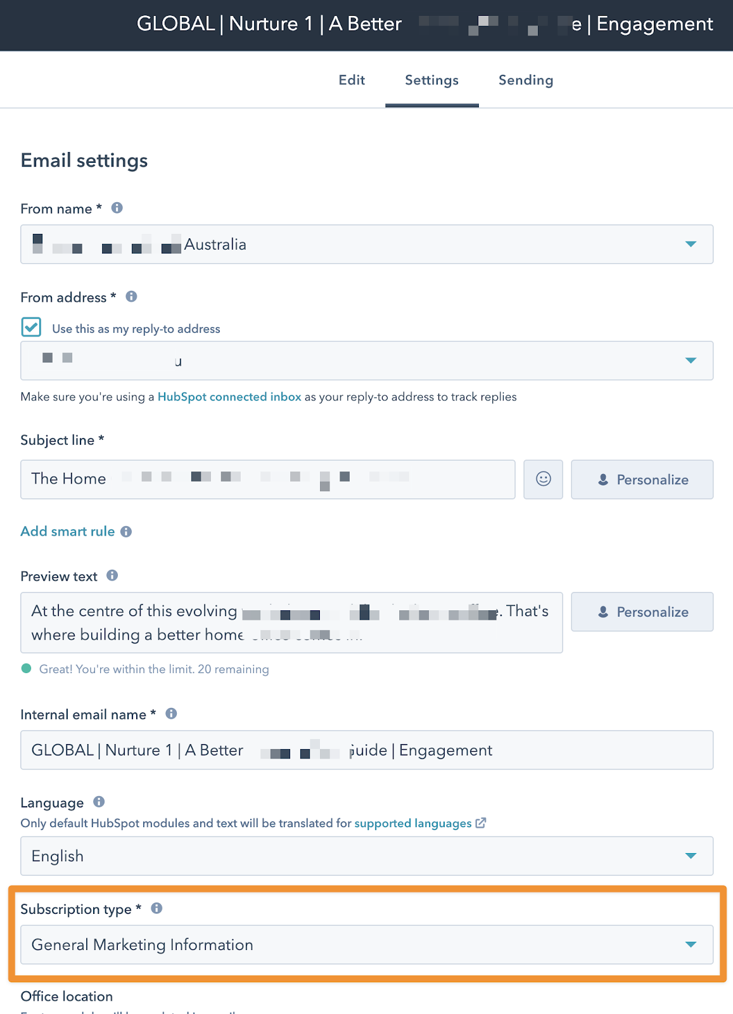Click the From address info icon
Viewport: 733px width, 1014px height.
pyautogui.click(x=131, y=297)
